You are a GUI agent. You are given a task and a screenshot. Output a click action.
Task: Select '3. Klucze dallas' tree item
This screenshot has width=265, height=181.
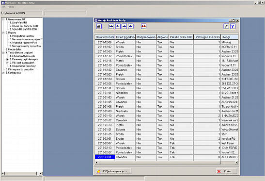(x=14, y=49)
